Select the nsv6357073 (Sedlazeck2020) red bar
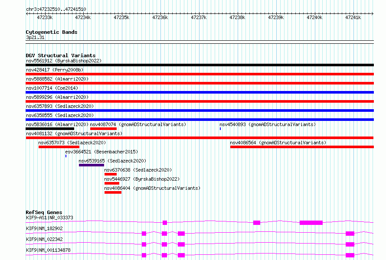 coord(59,147)
